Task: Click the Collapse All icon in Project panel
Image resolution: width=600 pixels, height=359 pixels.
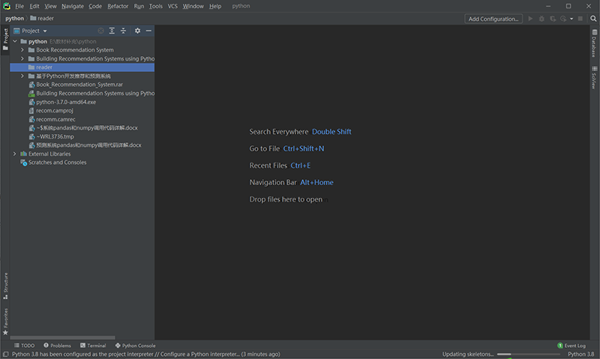Action: click(x=124, y=31)
